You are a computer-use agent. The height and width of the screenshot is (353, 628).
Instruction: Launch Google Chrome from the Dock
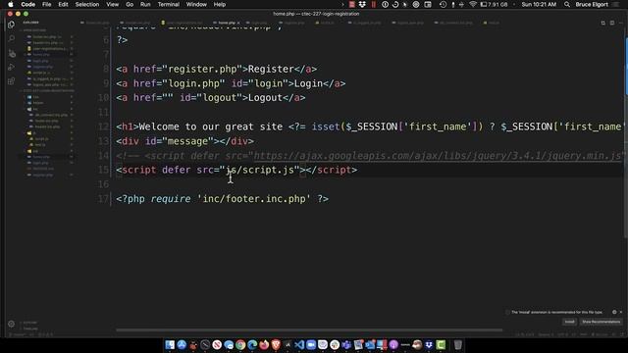point(240,344)
